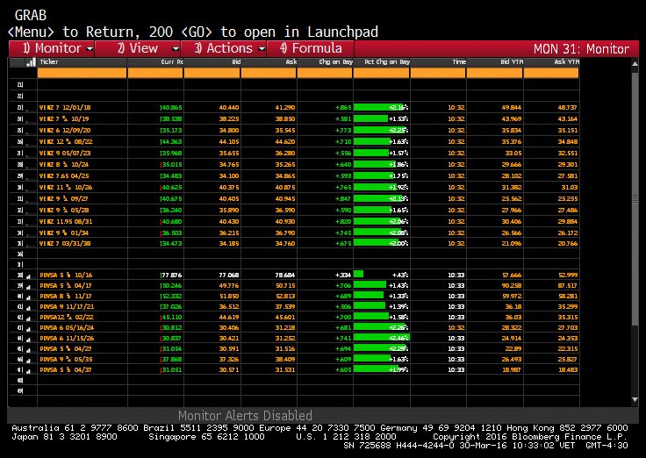Focus the orange filter field under Ask
Image resolution: width=646 pixels, height=458 pixels.
click(x=269, y=73)
